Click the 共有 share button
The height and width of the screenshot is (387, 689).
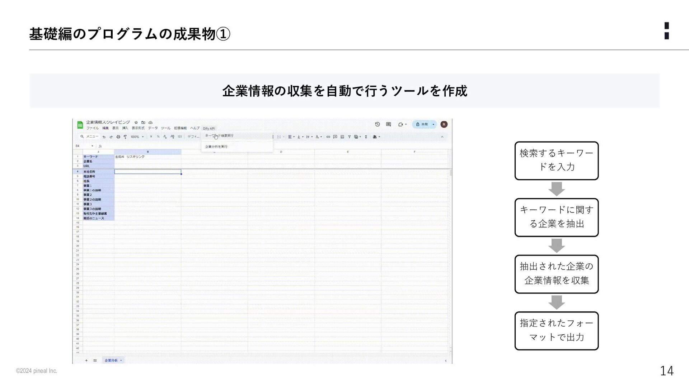coord(422,124)
